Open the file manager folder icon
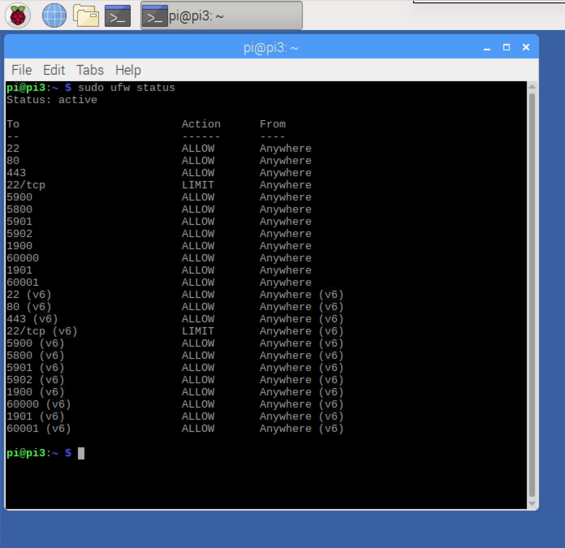565x548 pixels. point(86,16)
